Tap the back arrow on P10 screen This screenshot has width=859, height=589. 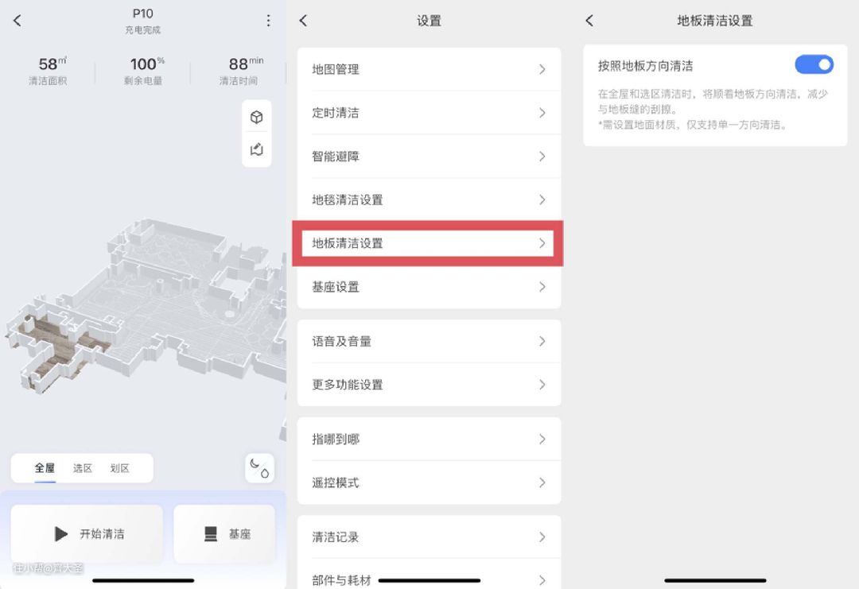pos(17,21)
